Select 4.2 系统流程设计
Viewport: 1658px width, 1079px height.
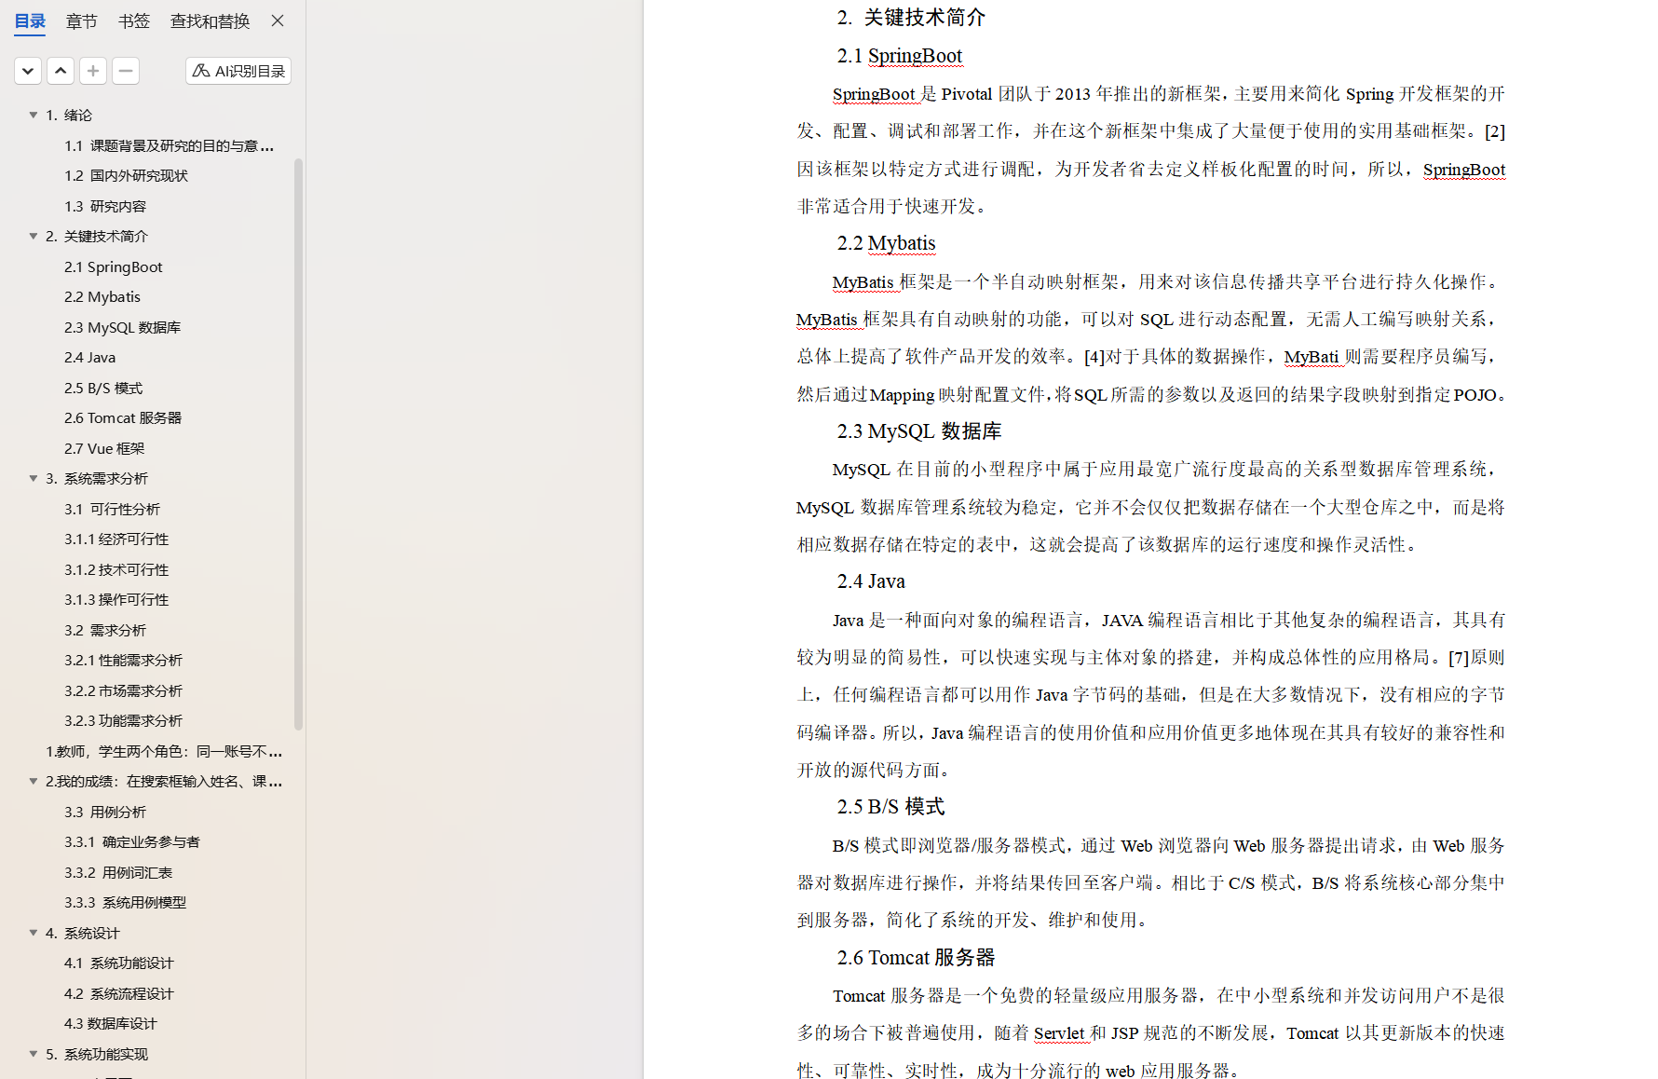119,993
